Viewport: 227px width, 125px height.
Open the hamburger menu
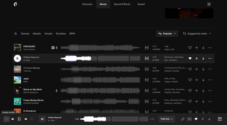tap(209, 4)
